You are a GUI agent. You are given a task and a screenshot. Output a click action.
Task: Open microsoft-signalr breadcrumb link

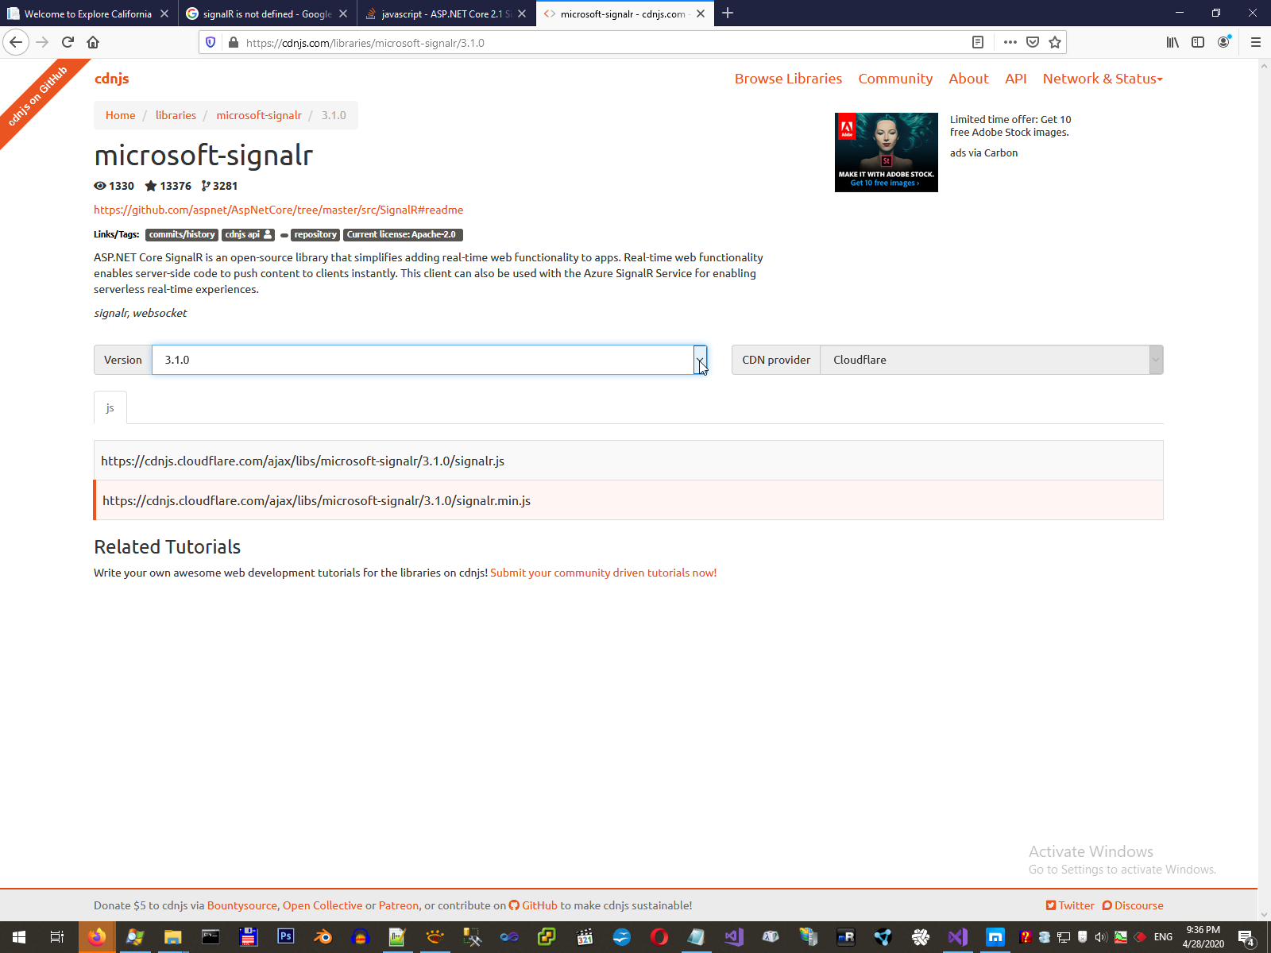259,115
